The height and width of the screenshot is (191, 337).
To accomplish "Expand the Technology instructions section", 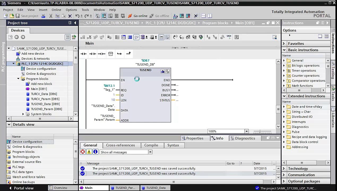I will 284,168.
